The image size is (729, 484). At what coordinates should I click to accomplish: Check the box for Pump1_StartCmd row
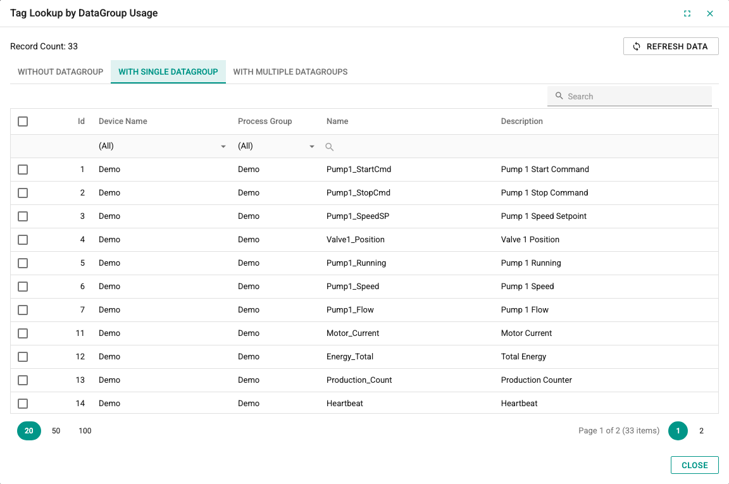23,170
